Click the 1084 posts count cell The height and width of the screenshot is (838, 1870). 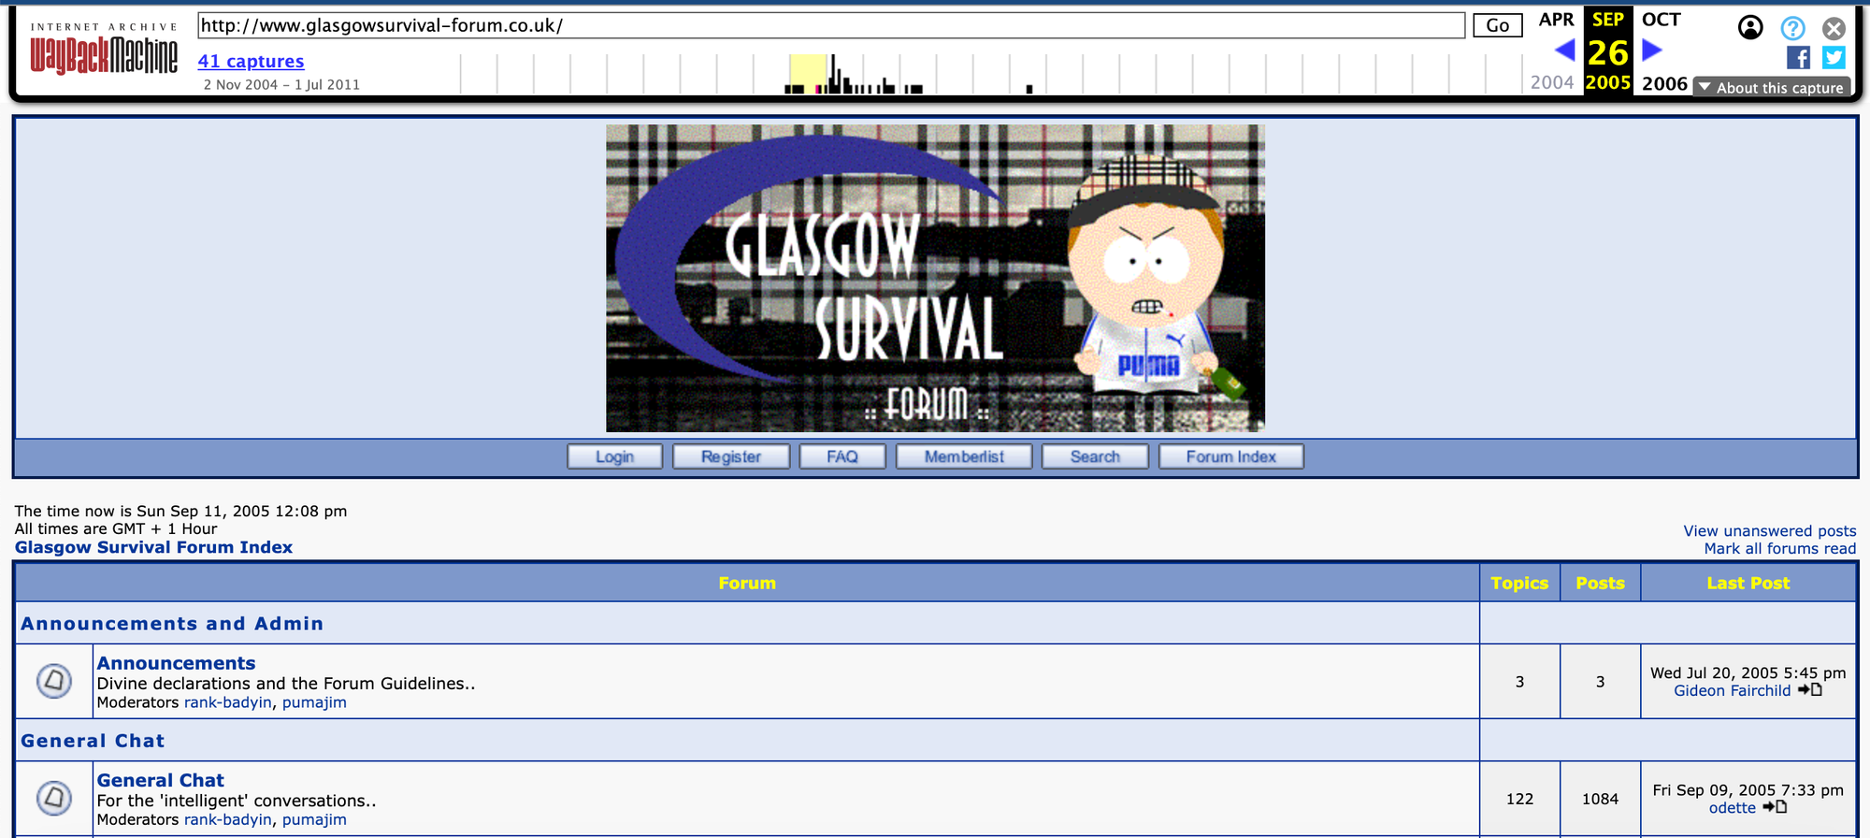1600,799
